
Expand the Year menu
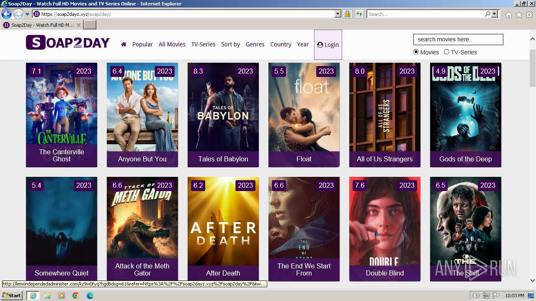(303, 44)
